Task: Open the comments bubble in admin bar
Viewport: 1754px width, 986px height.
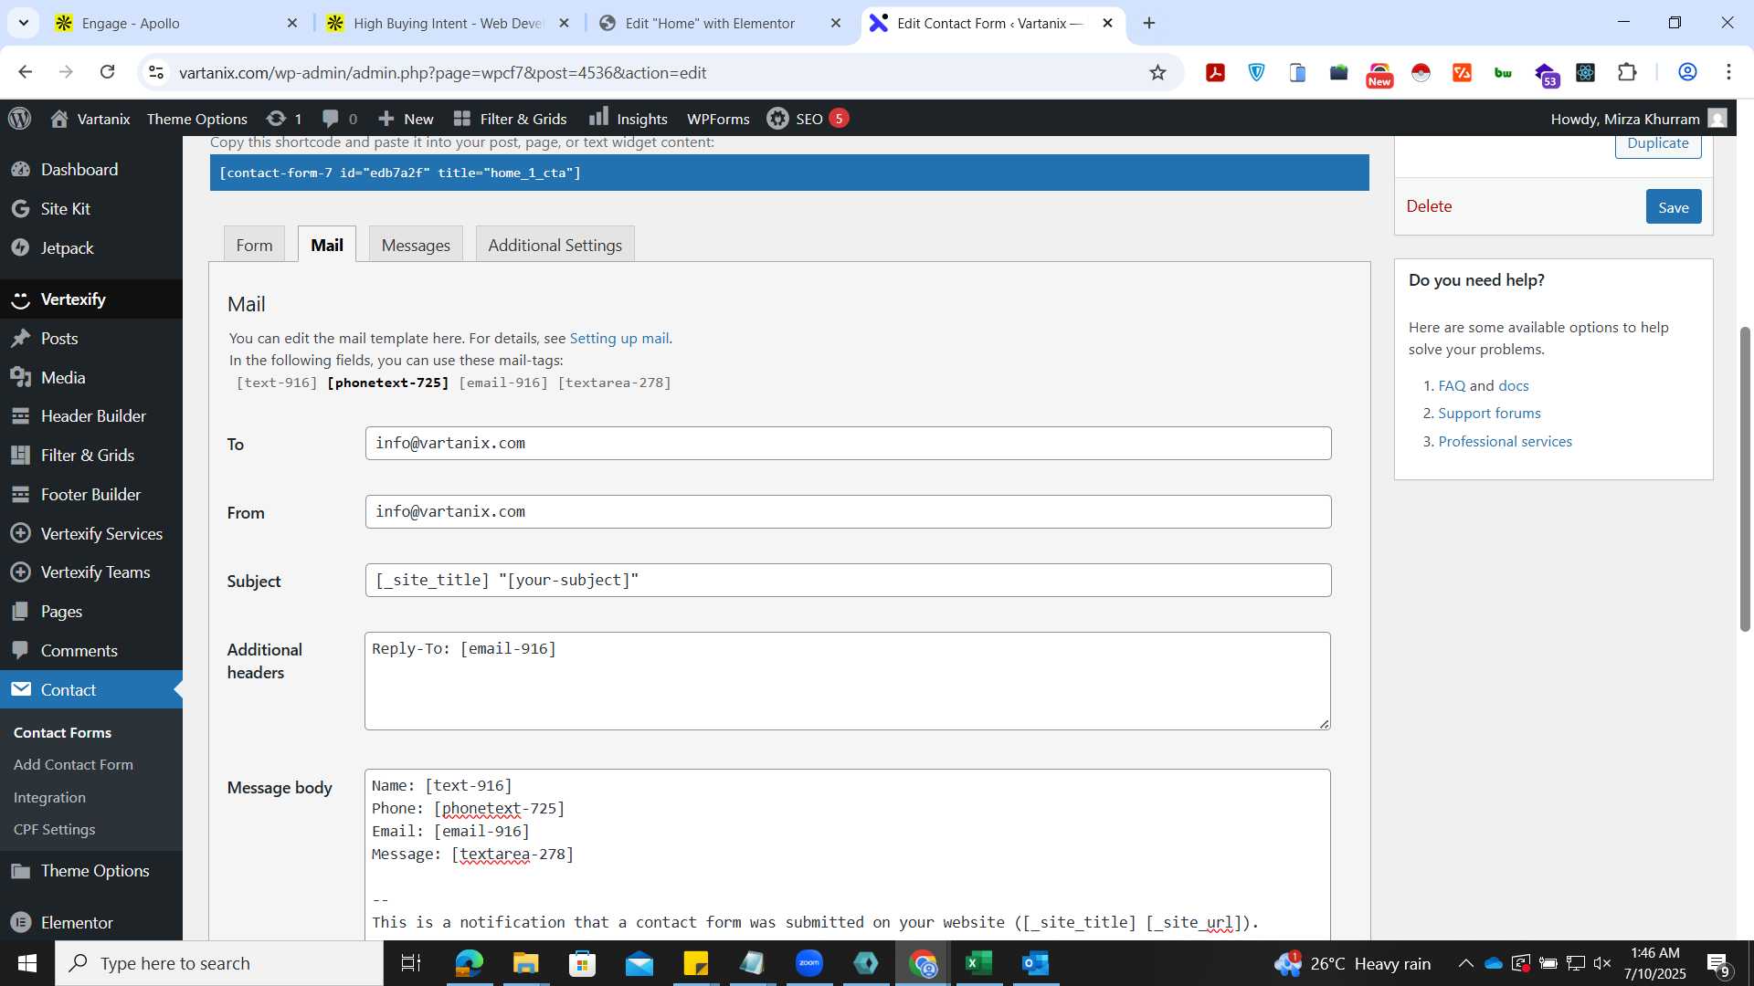Action: coord(340,119)
